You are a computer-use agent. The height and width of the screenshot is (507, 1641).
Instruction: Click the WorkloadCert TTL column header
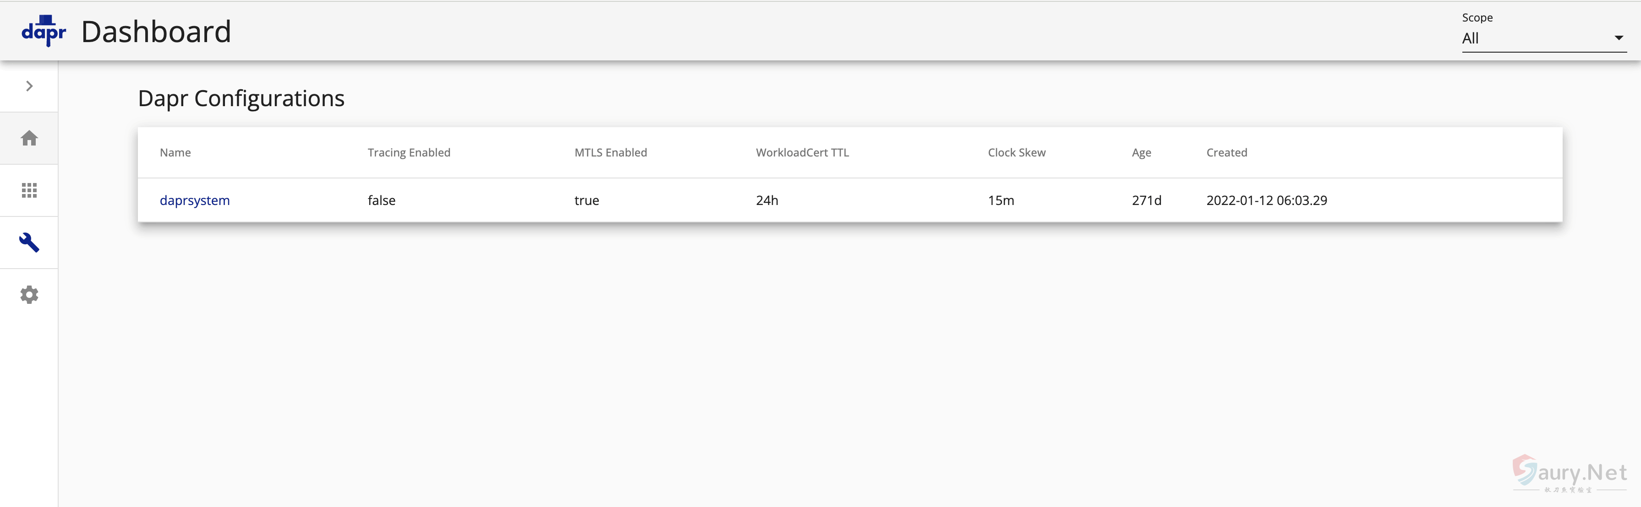(802, 153)
